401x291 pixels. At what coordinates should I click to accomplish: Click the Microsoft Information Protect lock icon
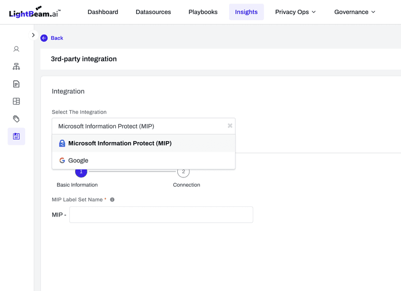62,143
